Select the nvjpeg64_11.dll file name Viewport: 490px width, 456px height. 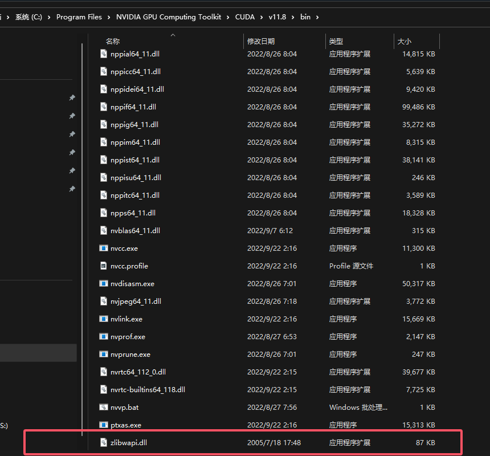[x=136, y=302]
